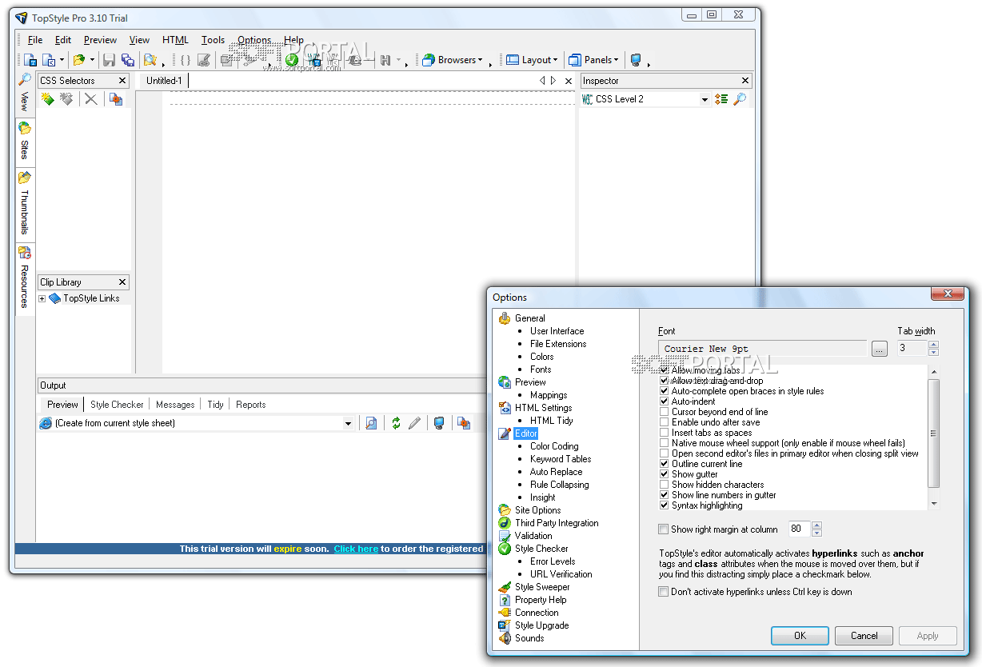Close the Untitled-1 document tab with X
The width and height of the screenshot is (982, 667).
click(x=569, y=81)
